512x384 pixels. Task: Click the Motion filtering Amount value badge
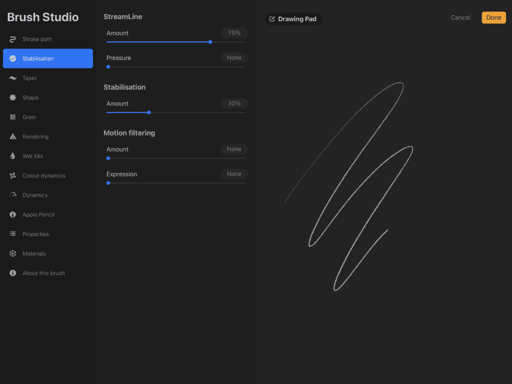234,149
